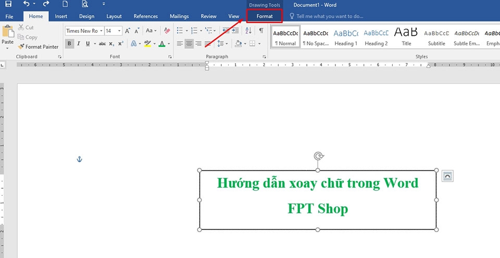The width and height of the screenshot is (500, 258).
Task: Open Customize Quick Access Toolbar arrow
Action: click(104, 4)
